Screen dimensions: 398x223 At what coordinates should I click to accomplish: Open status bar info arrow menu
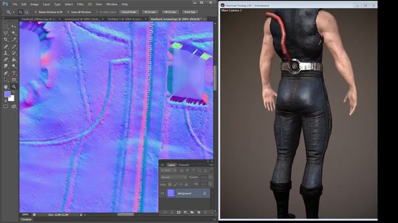(81, 215)
